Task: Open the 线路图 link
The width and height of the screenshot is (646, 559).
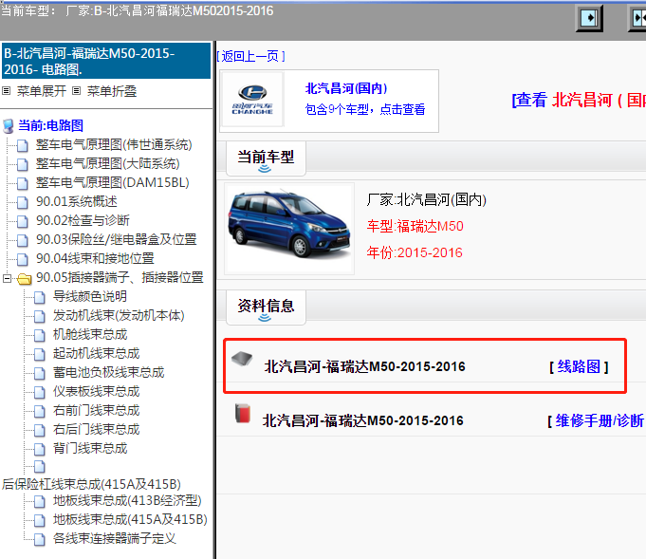Action: pos(579,366)
